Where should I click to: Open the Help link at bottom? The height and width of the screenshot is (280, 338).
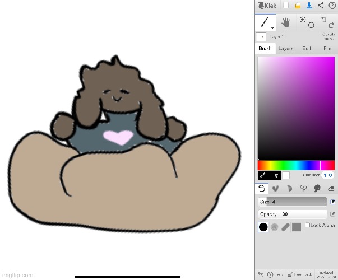tap(275, 274)
